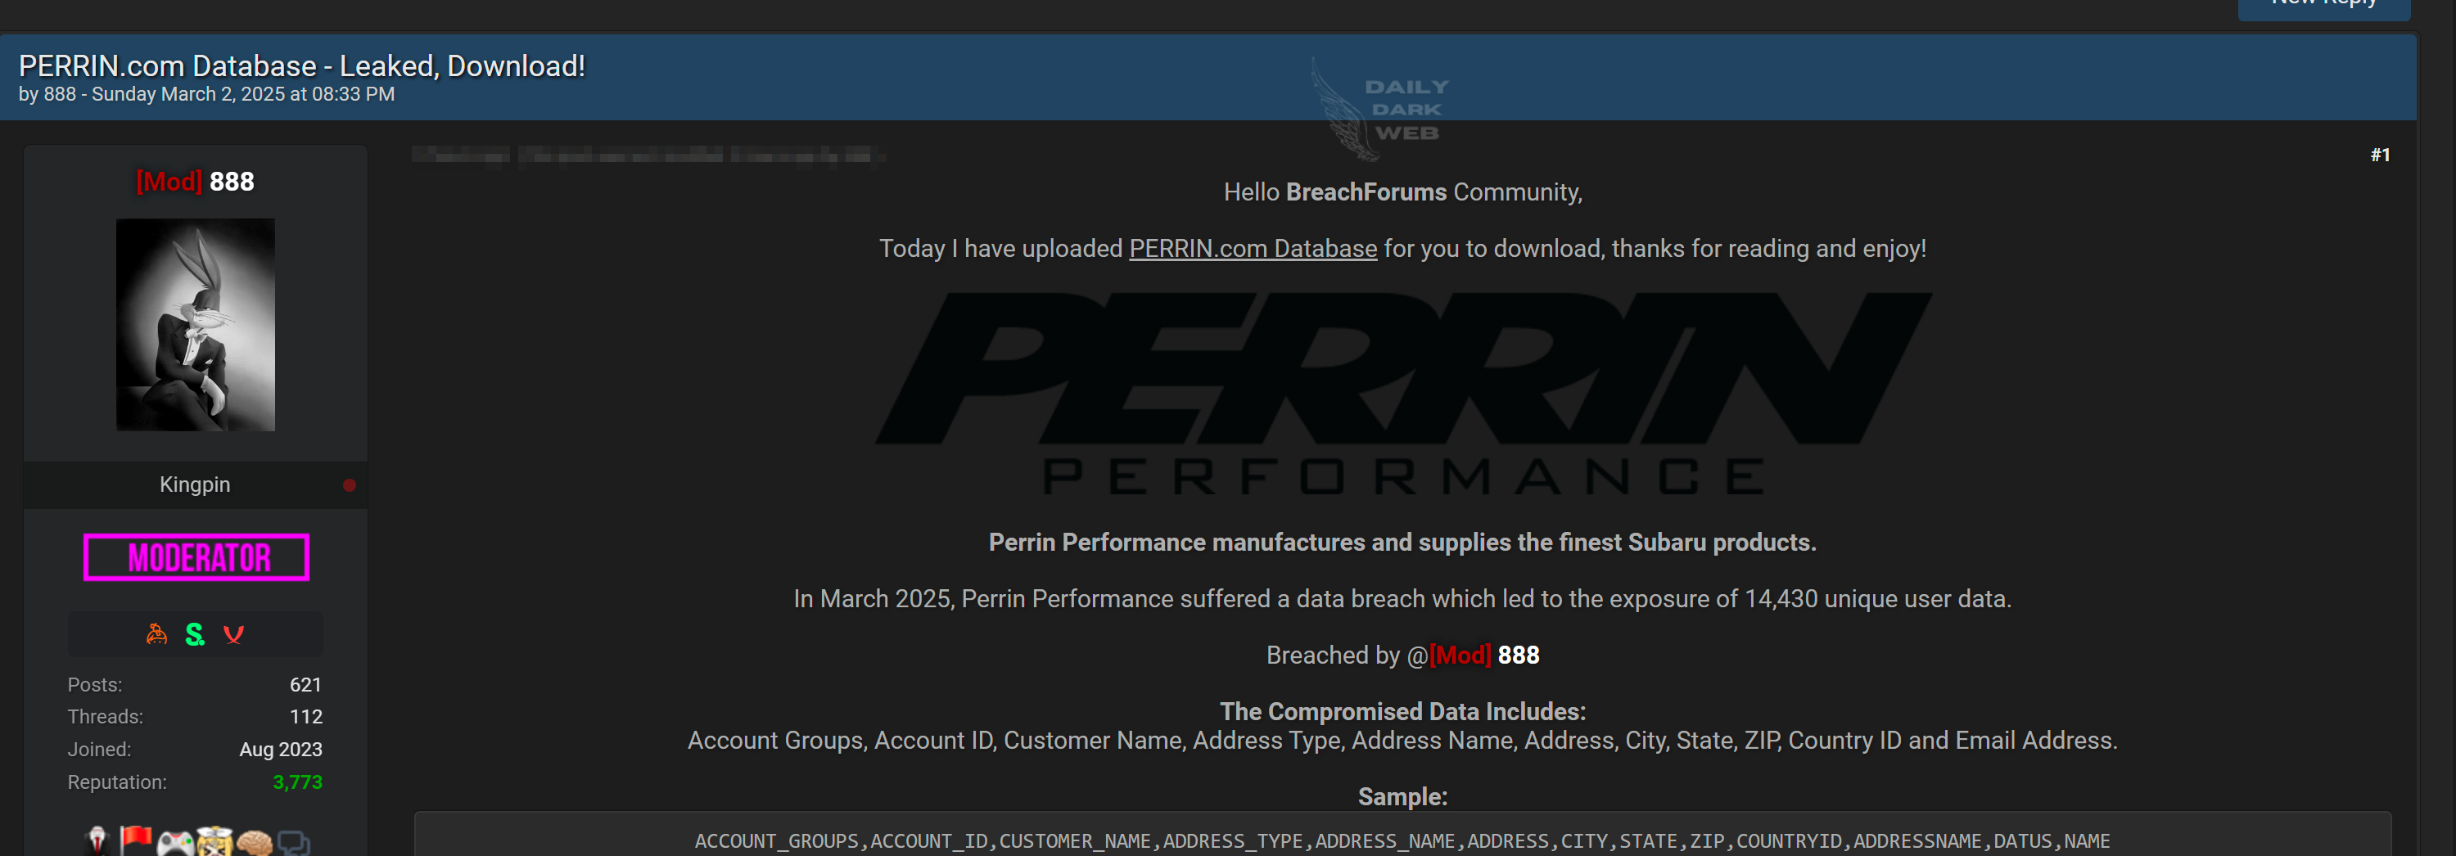Click the brain award badge

(255, 843)
